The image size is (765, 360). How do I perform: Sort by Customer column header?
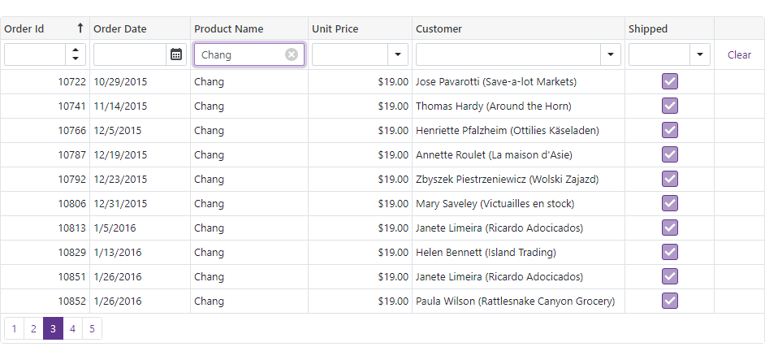click(x=439, y=28)
